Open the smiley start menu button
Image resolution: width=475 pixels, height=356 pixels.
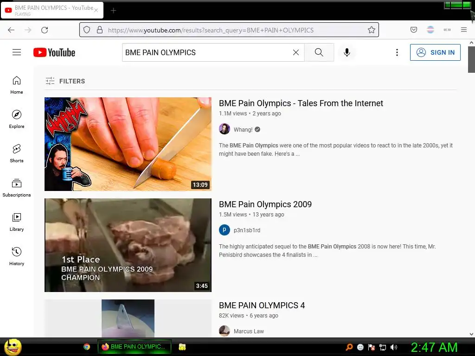[13, 347]
